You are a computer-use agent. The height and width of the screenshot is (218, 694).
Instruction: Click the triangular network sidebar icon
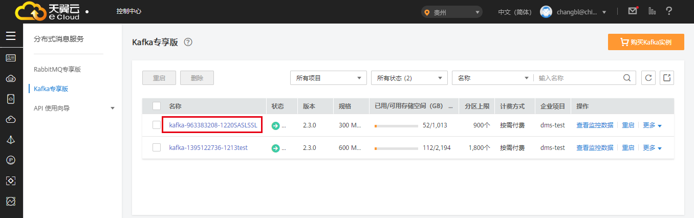point(11,140)
